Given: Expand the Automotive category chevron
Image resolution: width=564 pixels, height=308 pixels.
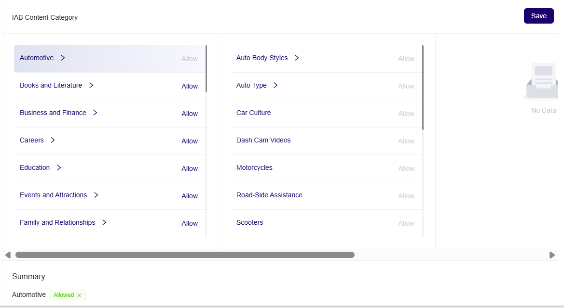Looking at the screenshot, I should tap(63, 57).
